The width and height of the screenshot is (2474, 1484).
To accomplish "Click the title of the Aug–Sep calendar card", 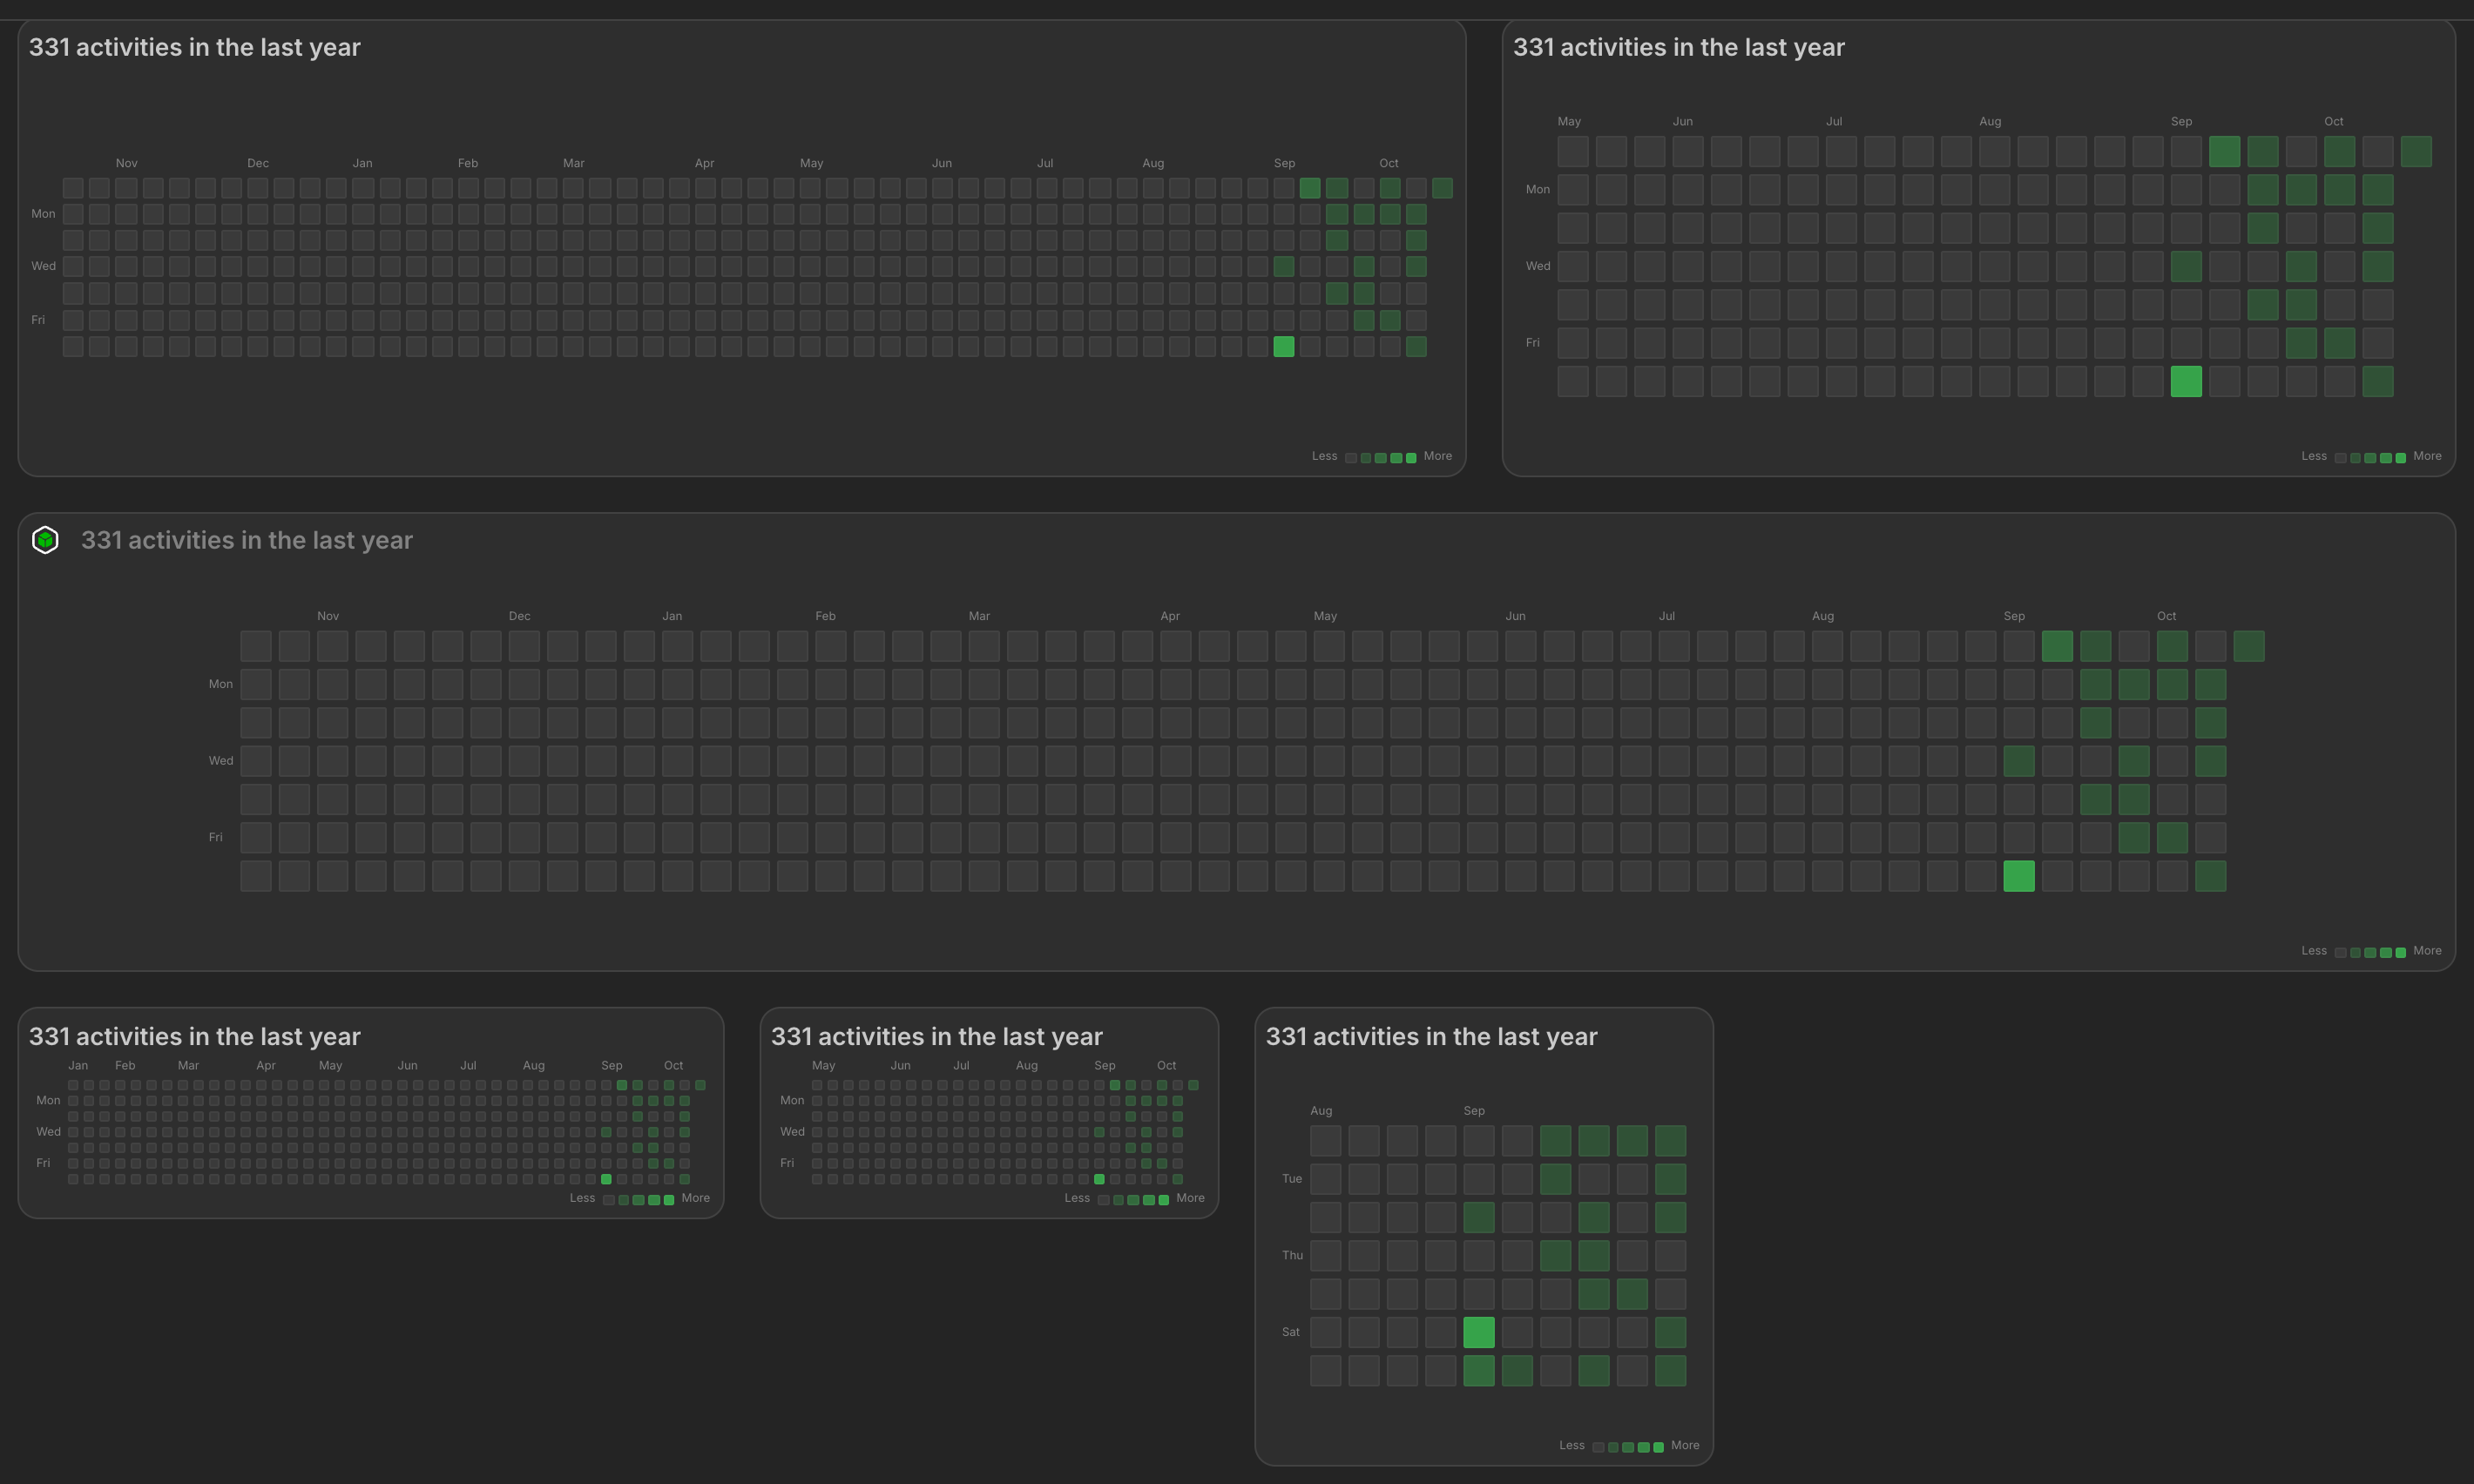I will tap(1431, 1036).
